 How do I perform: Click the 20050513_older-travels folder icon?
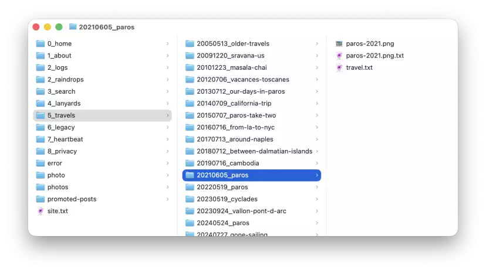click(190, 43)
